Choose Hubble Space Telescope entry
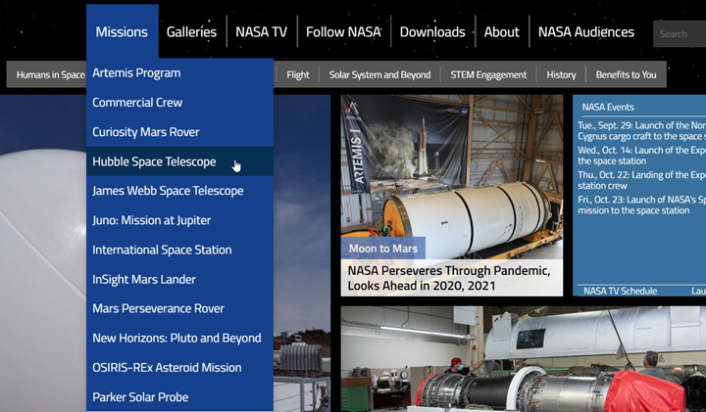Image resolution: width=706 pixels, height=412 pixels. coord(179,161)
